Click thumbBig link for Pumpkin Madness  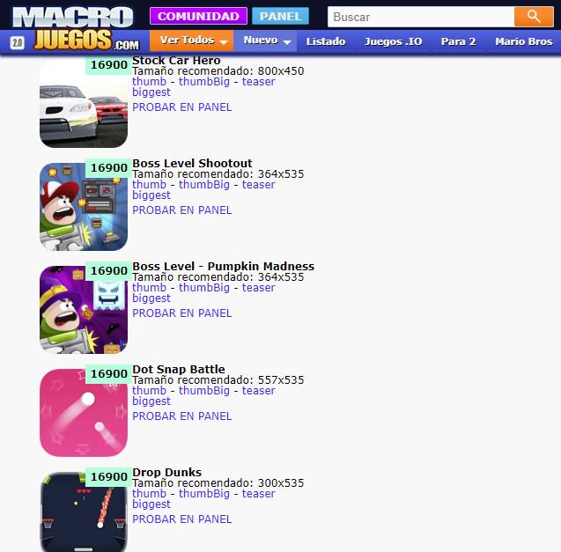pyautogui.click(x=204, y=288)
